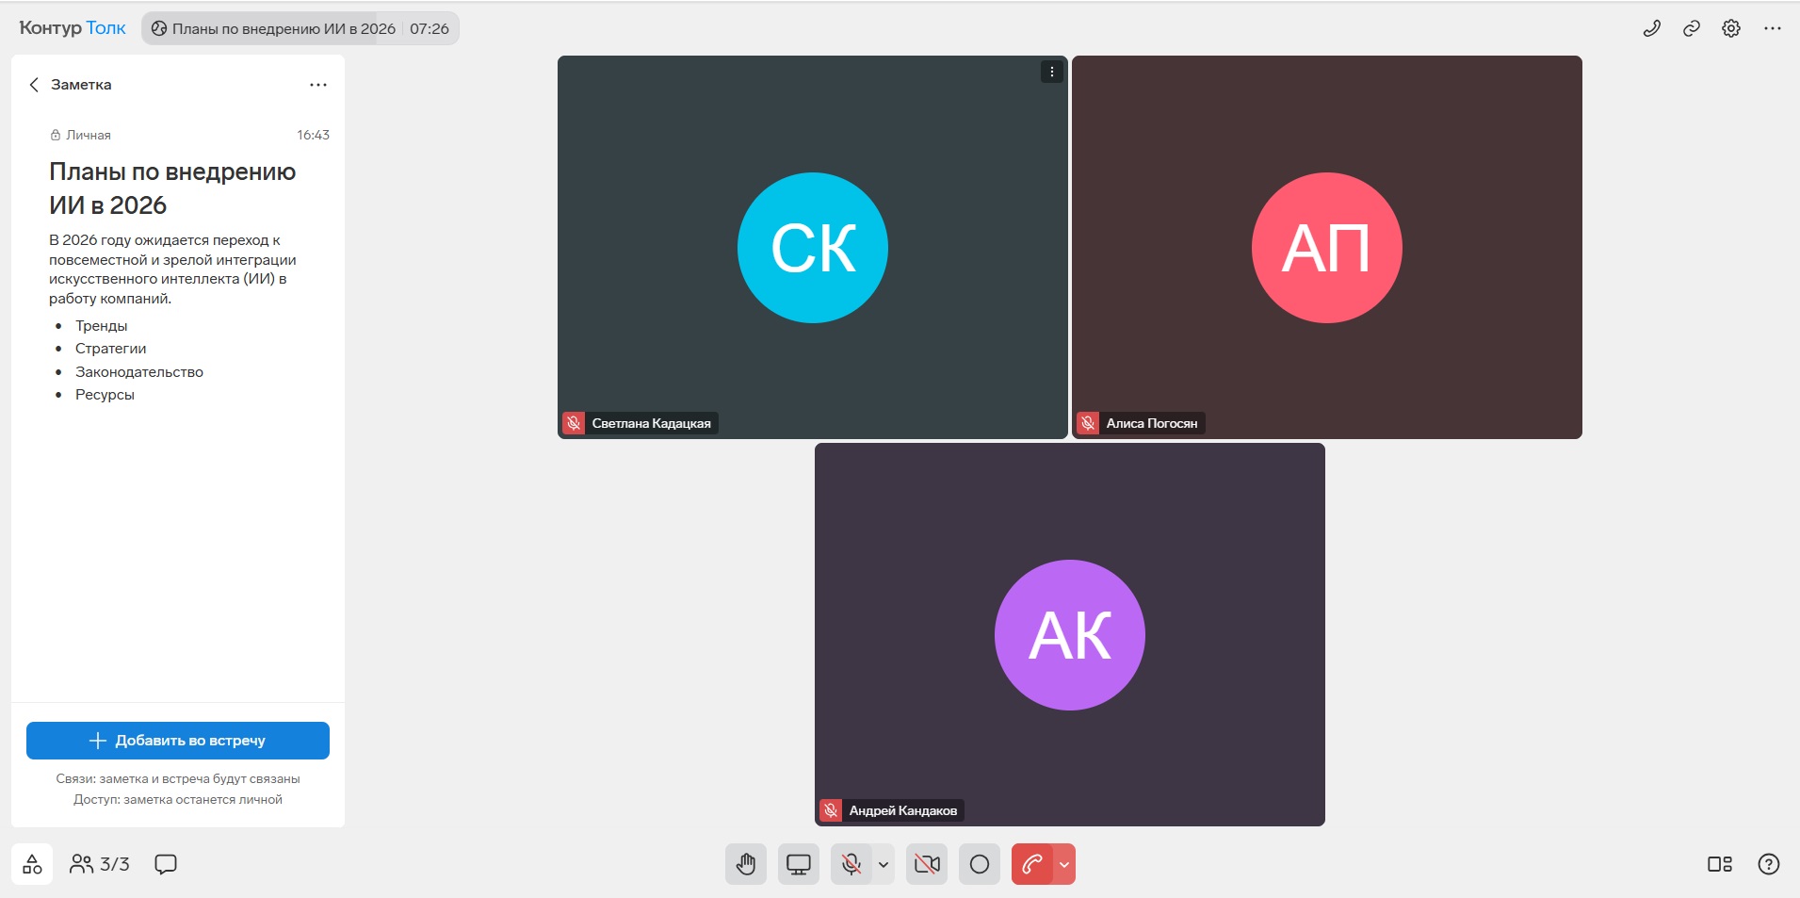The width and height of the screenshot is (1800, 898).
Task: Start screen sharing with the monitor icon
Action: tap(799, 864)
